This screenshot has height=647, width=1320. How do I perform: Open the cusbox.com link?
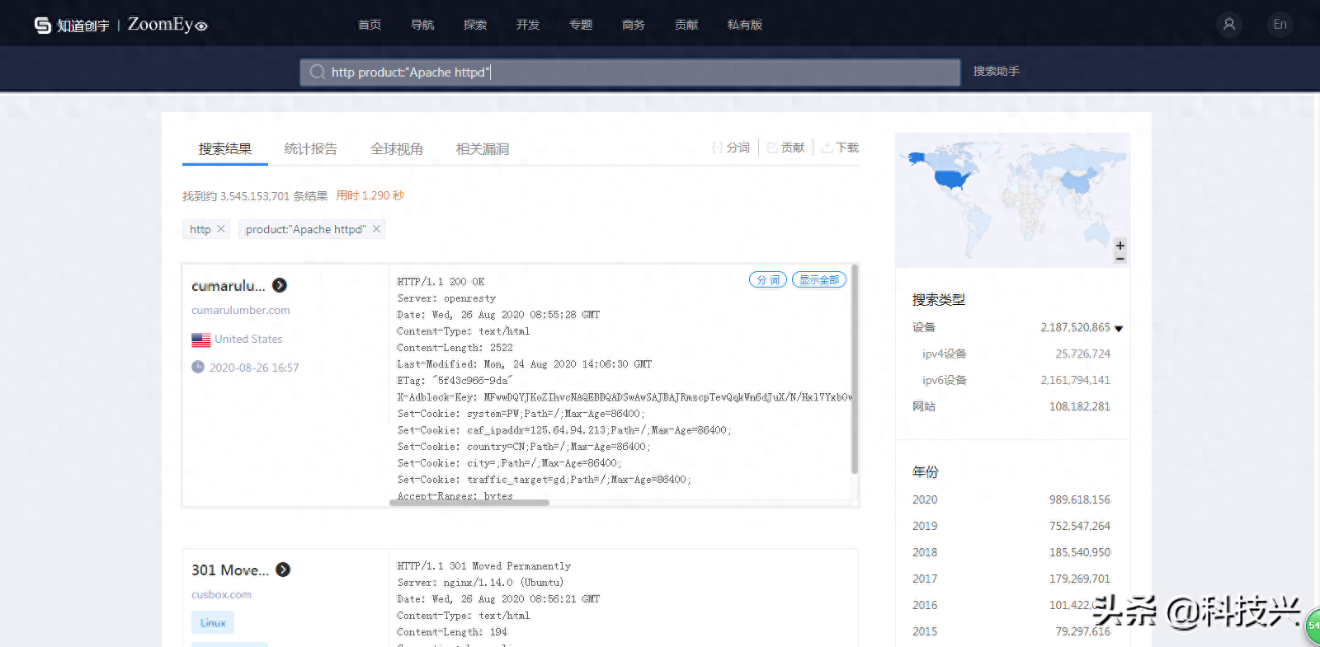click(221, 595)
